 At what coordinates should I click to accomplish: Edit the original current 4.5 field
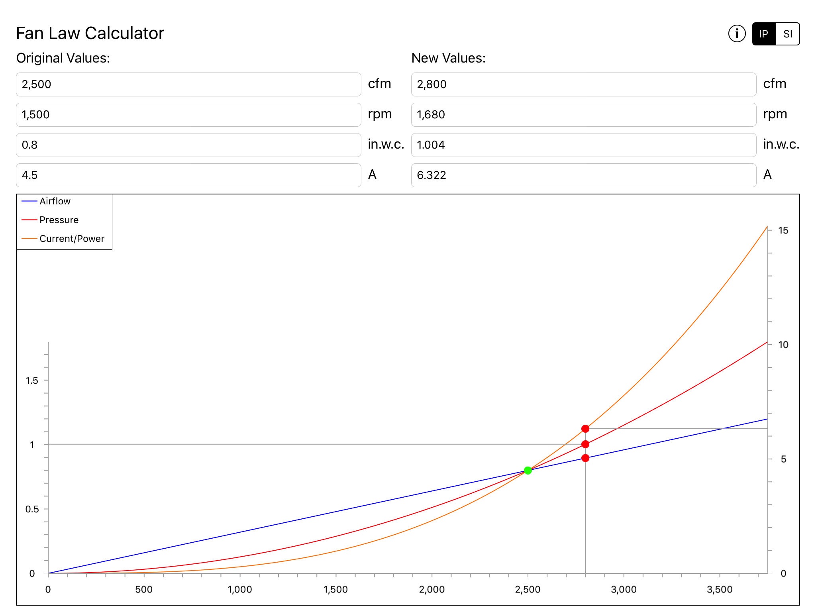[x=188, y=175]
